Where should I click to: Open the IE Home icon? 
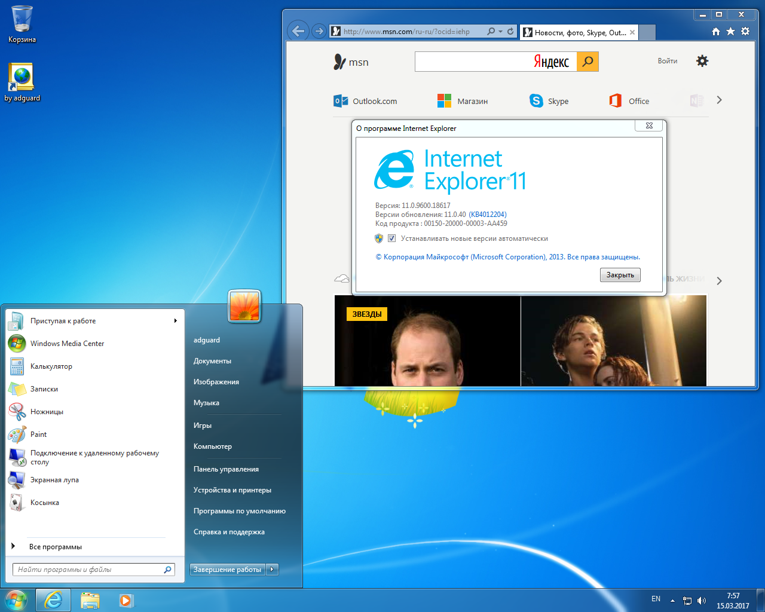pos(715,31)
